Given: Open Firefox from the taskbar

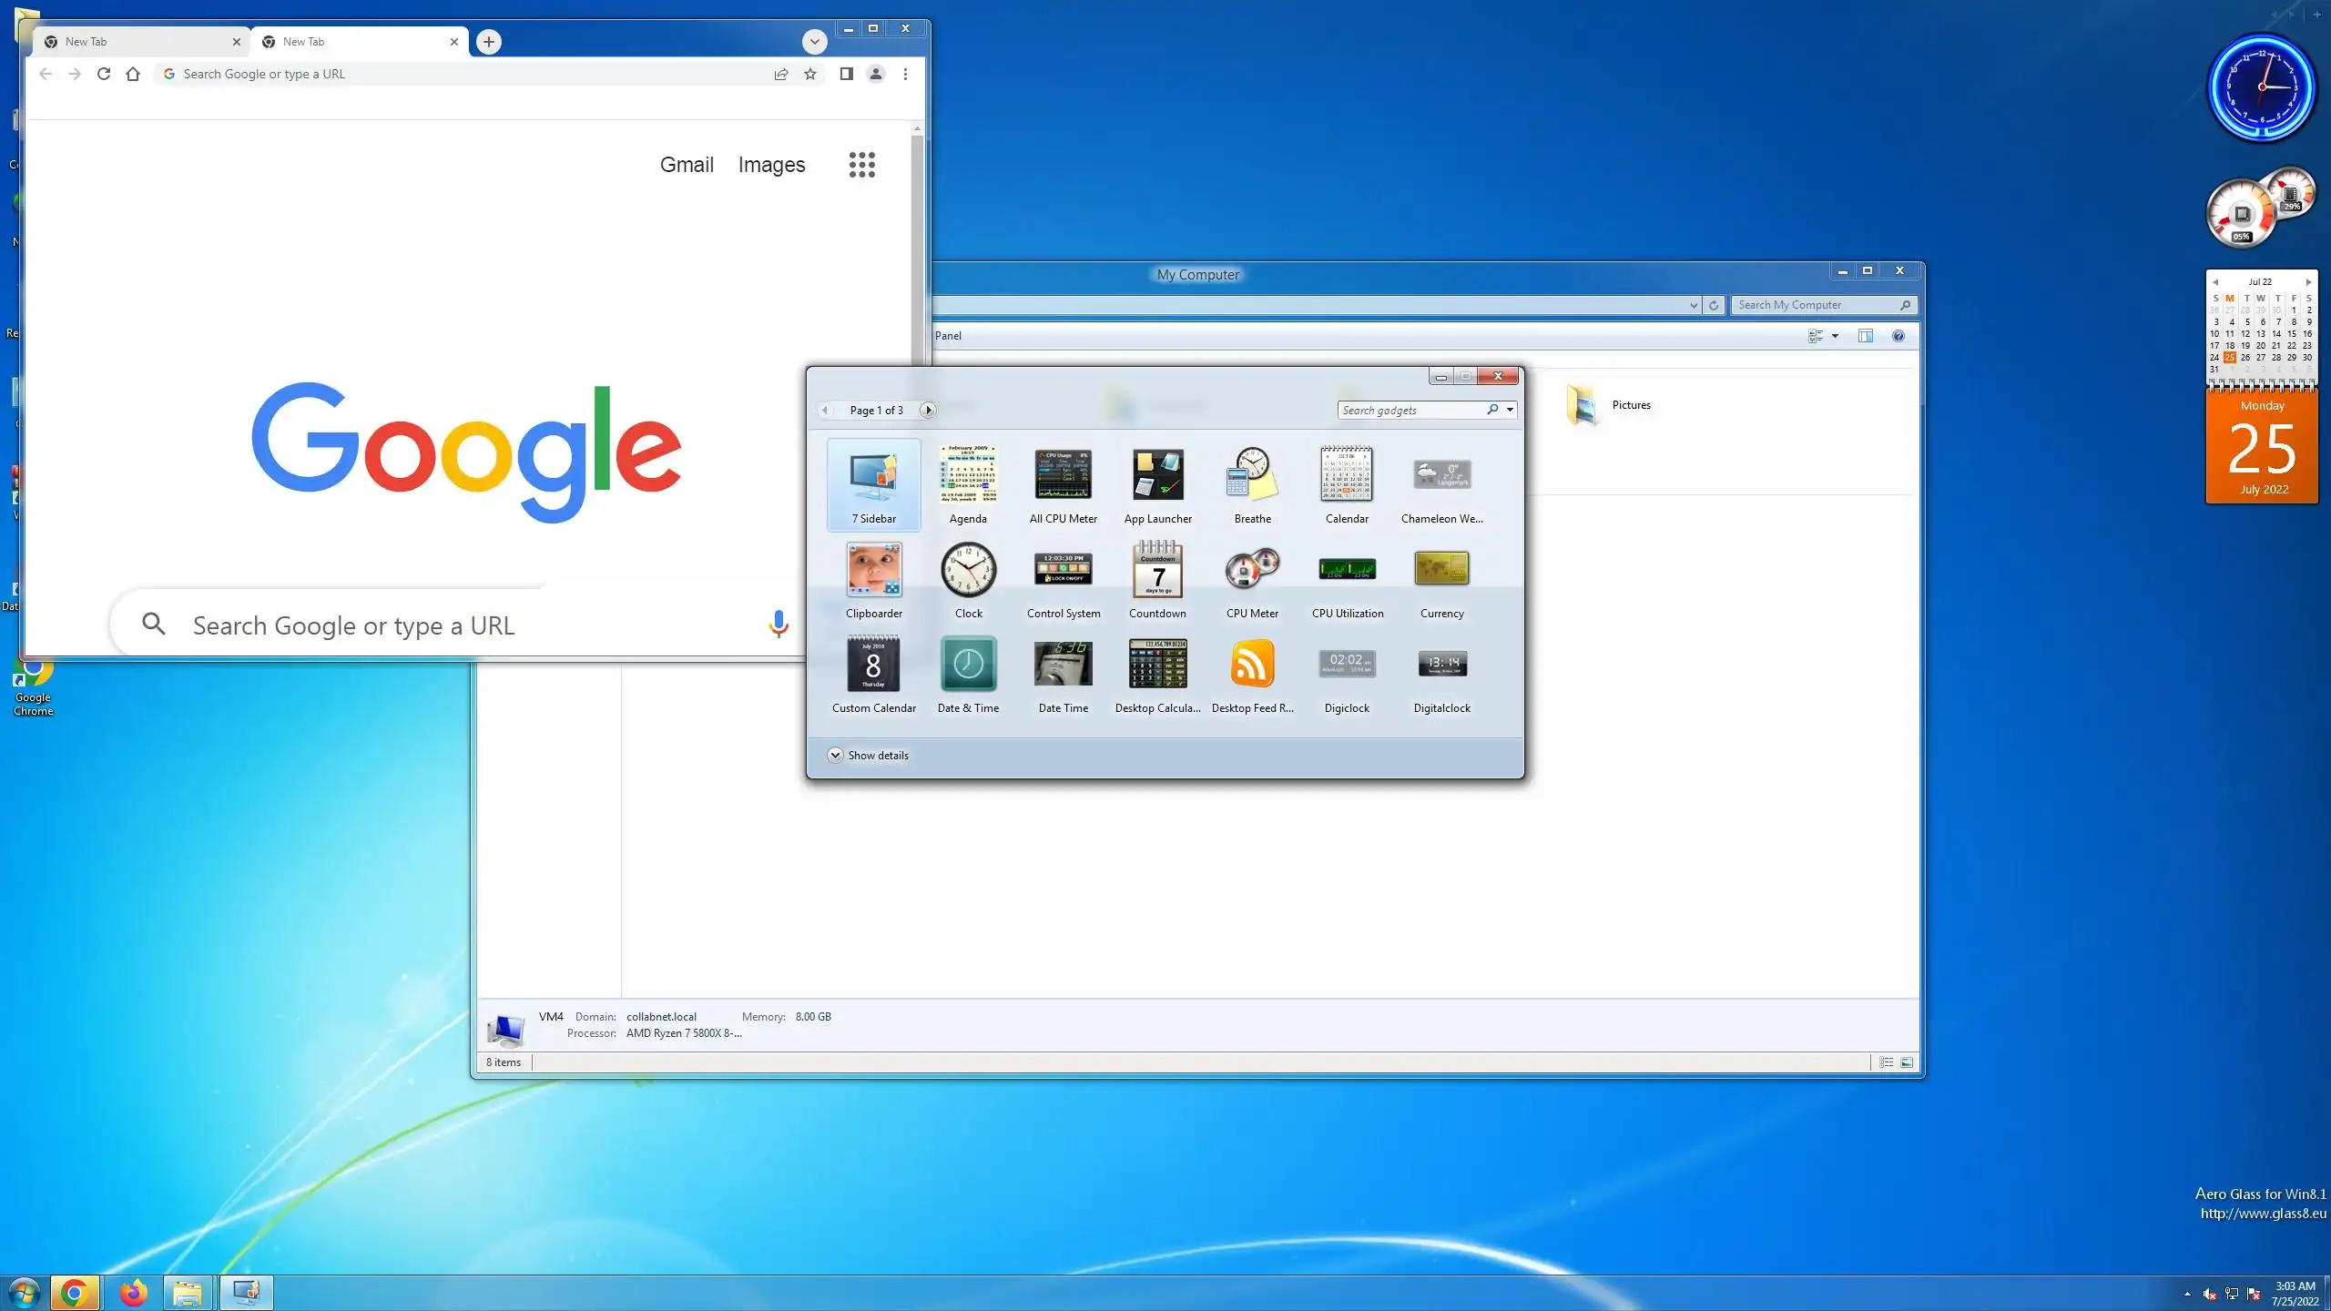Looking at the screenshot, I should pos(133,1293).
